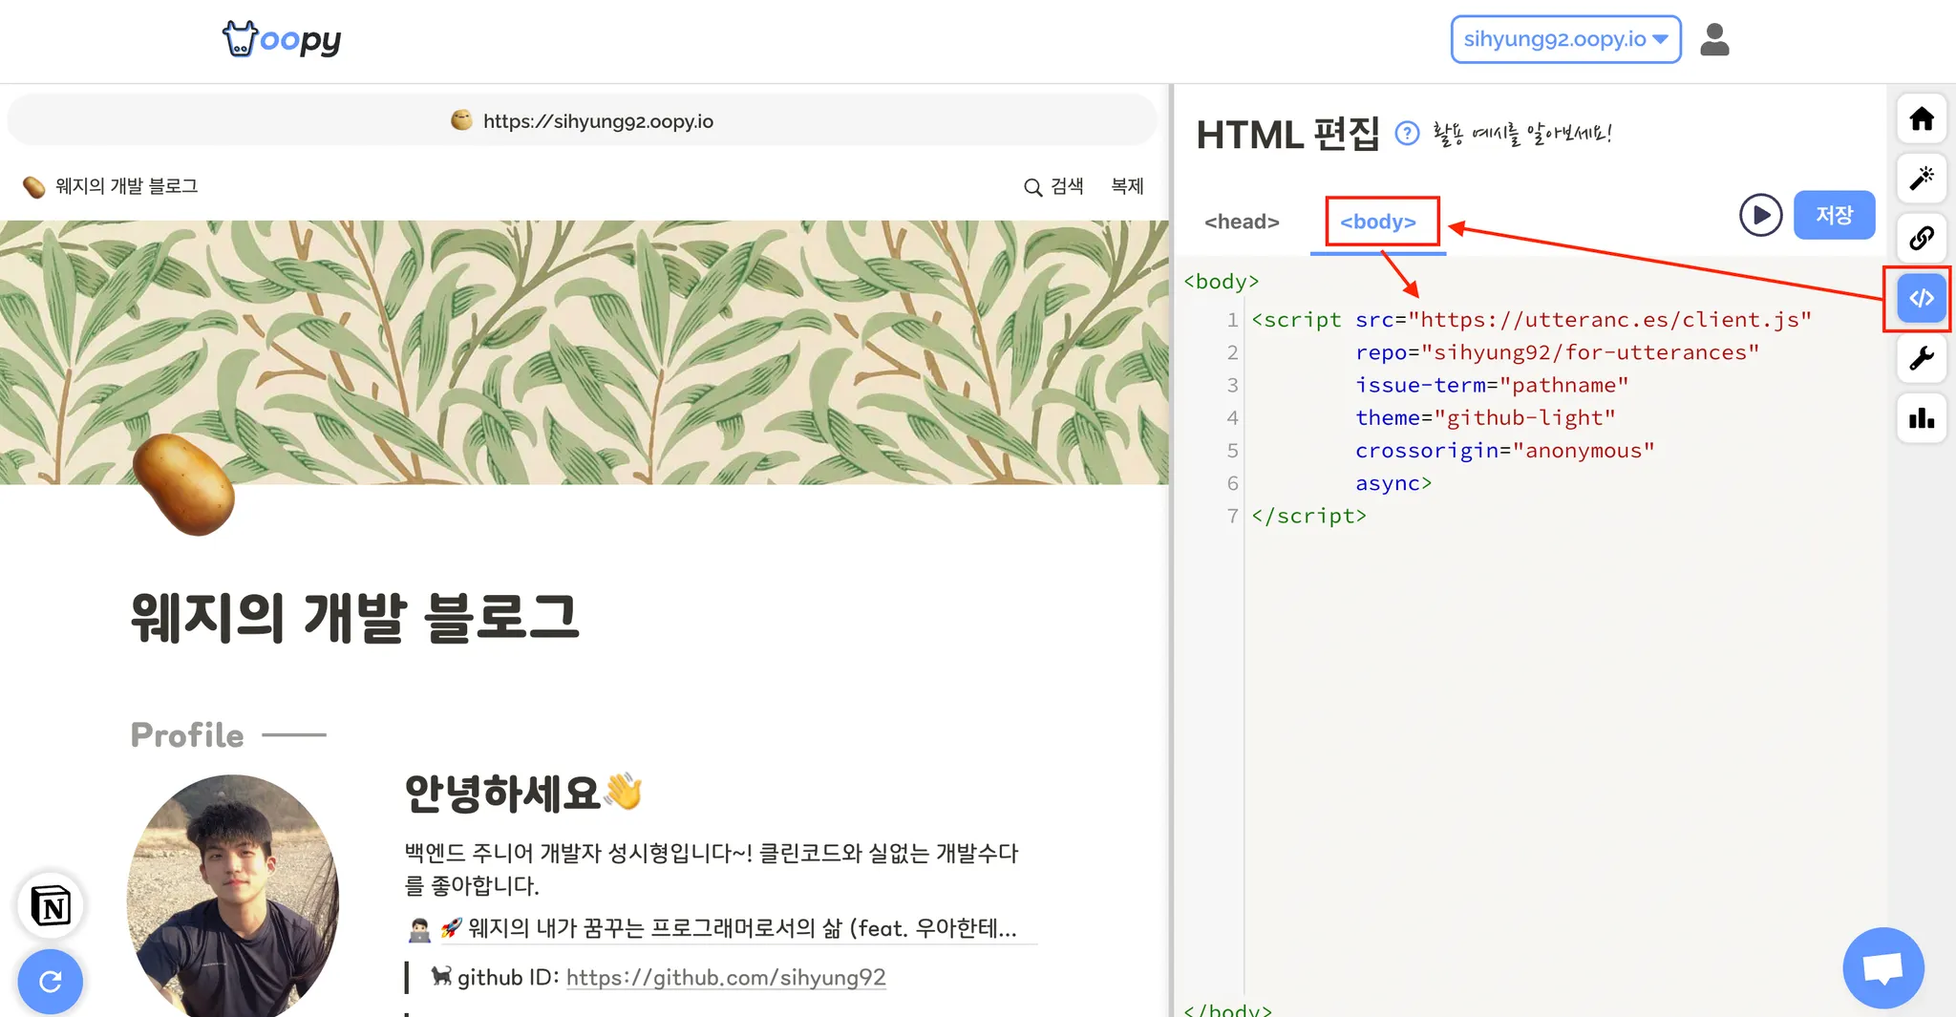The width and height of the screenshot is (1956, 1017).
Task: Open the user account icon
Action: [x=1714, y=39]
